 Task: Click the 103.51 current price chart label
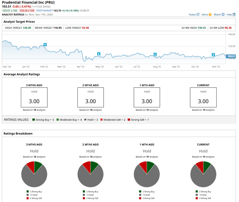(x=231, y=56)
